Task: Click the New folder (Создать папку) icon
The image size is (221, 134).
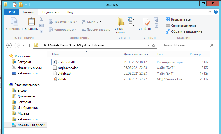Action: pos(121,22)
